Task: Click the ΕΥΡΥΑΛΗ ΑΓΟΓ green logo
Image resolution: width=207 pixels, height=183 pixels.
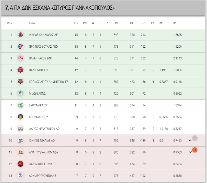Action: (20, 105)
